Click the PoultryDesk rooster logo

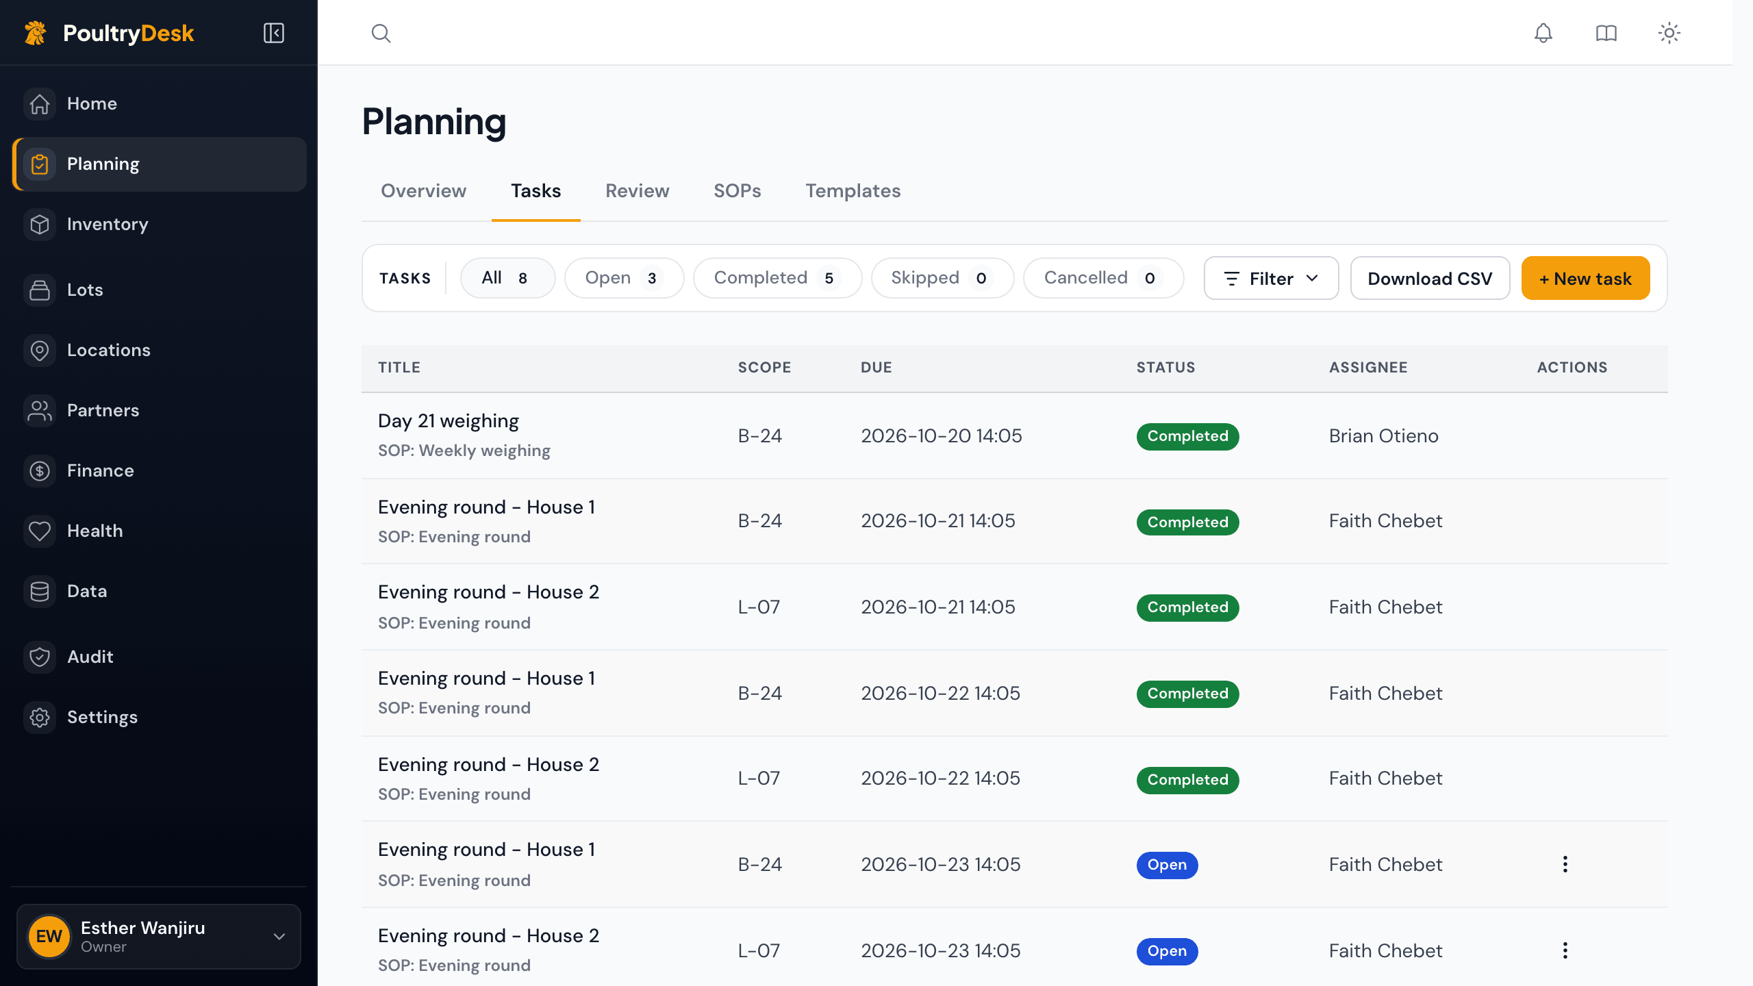[x=36, y=33]
